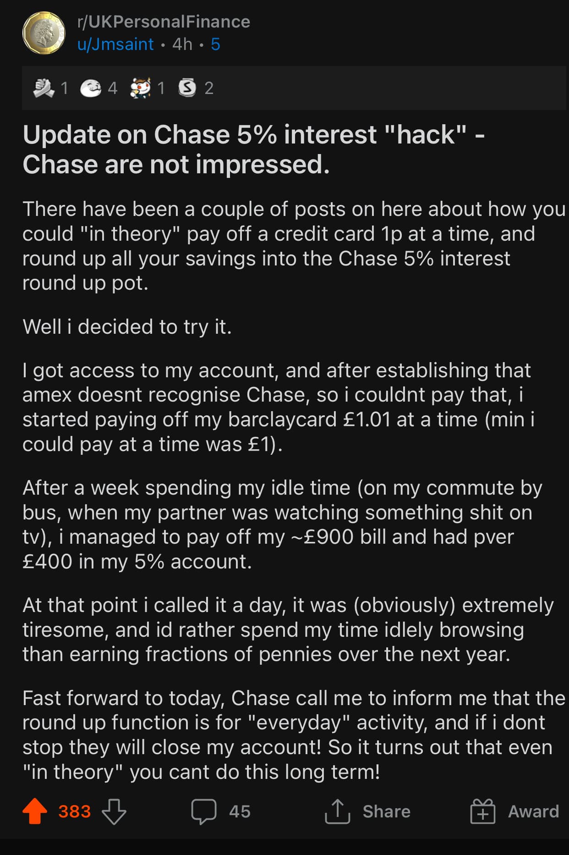Viewport: 569px width, 855px height.
Task: Open comments via speech bubble icon
Action: (x=204, y=811)
